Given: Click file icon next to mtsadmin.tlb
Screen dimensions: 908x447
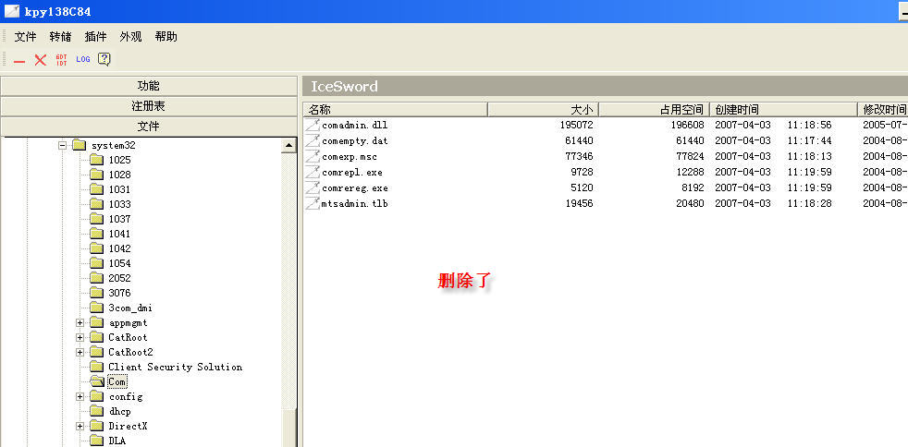Looking at the screenshot, I should point(313,203).
